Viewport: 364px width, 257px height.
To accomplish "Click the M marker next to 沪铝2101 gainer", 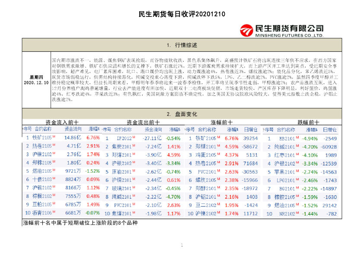I will click(218, 196).
